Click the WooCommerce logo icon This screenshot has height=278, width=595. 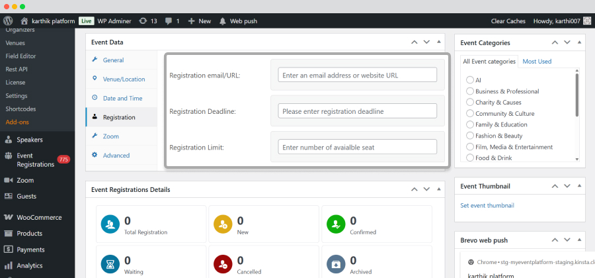[x=9, y=218]
